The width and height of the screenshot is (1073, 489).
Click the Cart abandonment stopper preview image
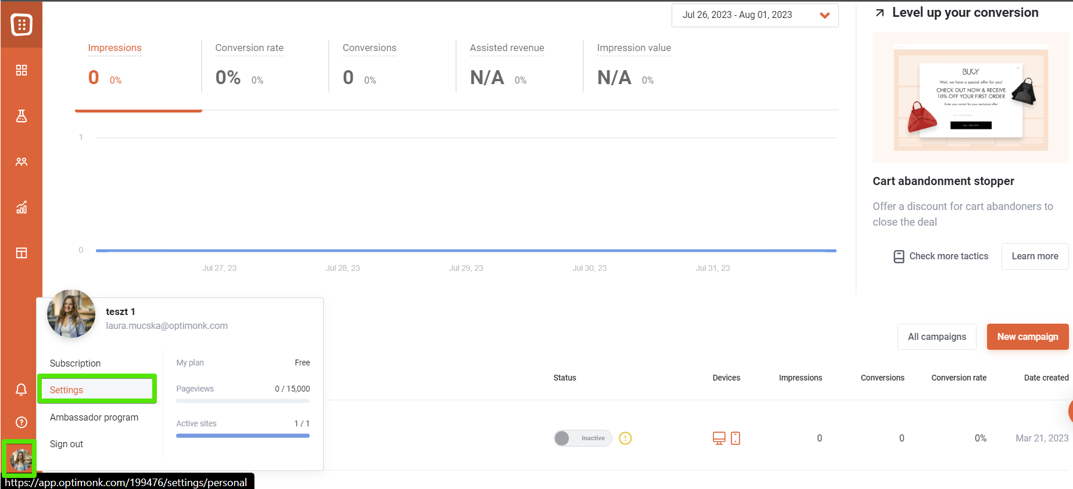point(970,97)
